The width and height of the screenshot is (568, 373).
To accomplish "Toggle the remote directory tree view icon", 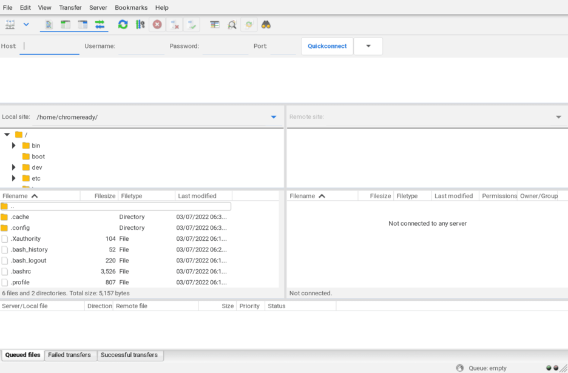I will click(x=83, y=25).
